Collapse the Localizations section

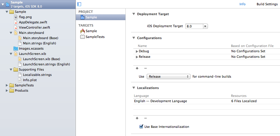[x=134, y=88]
